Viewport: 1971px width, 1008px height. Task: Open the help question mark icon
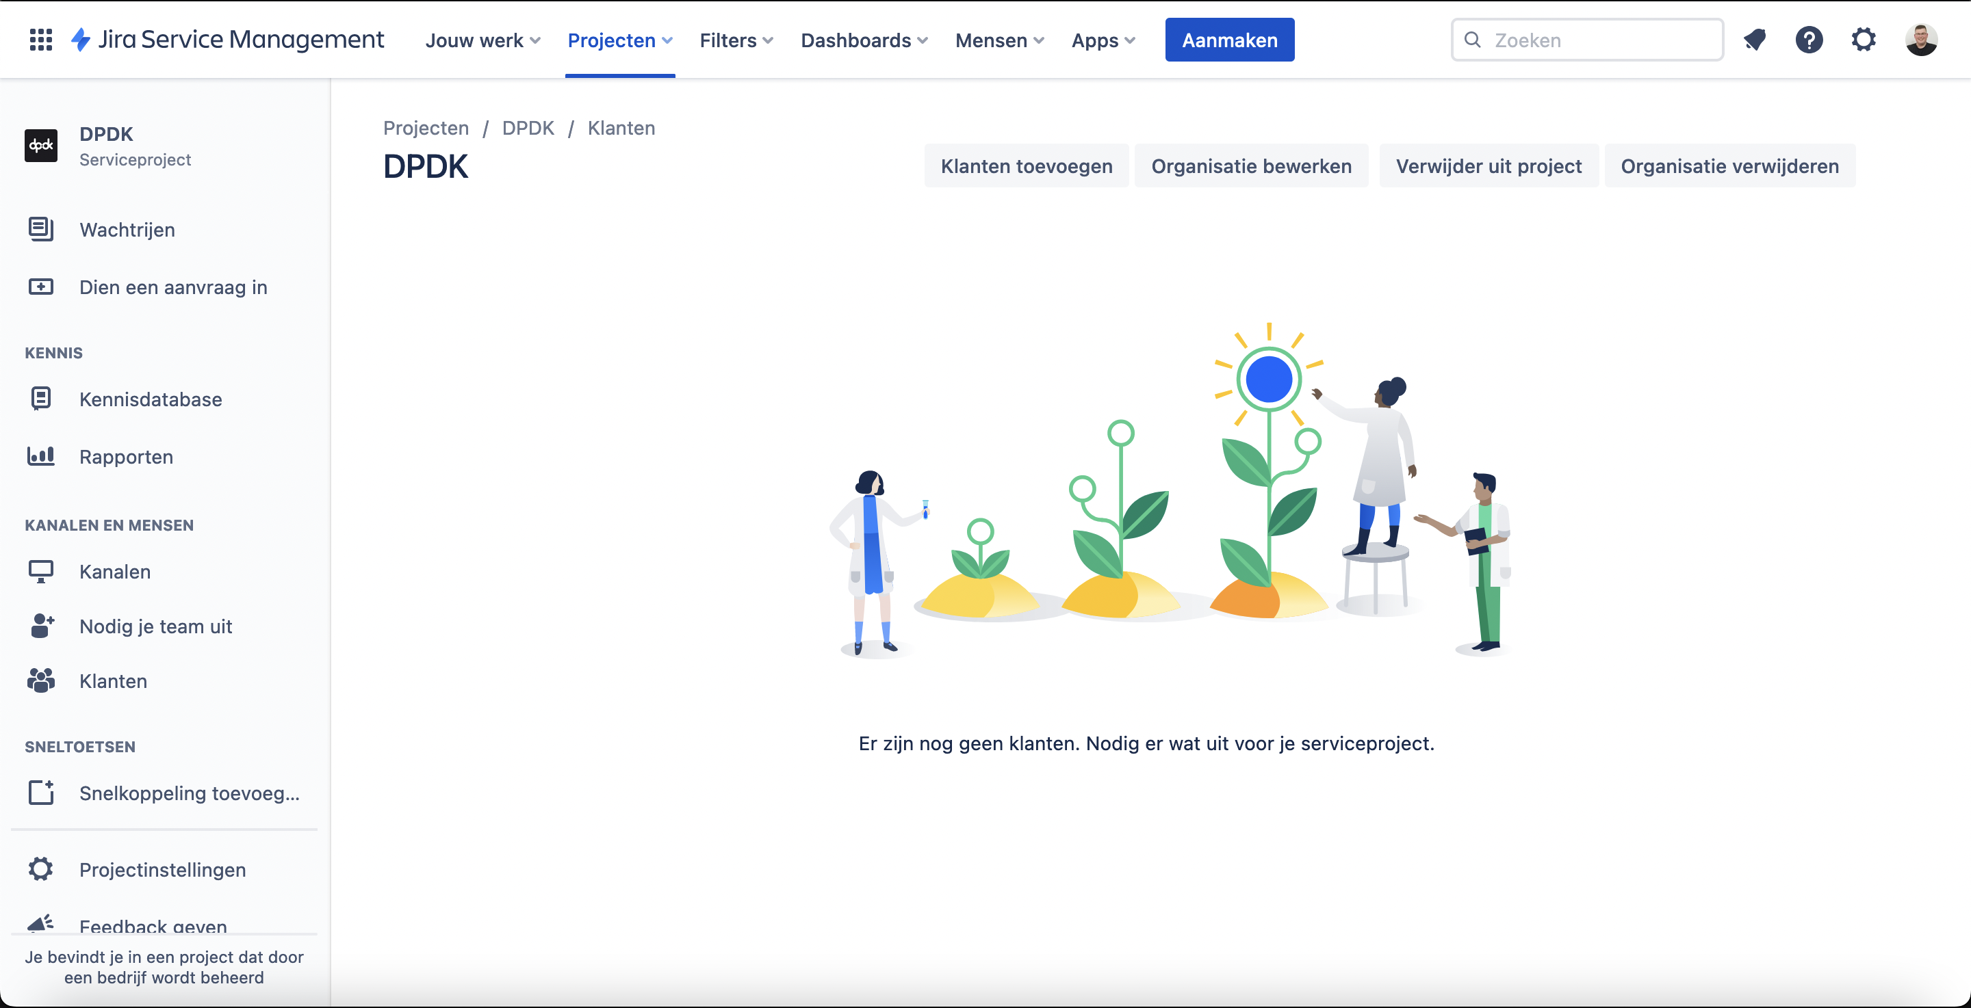point(1809,40)
